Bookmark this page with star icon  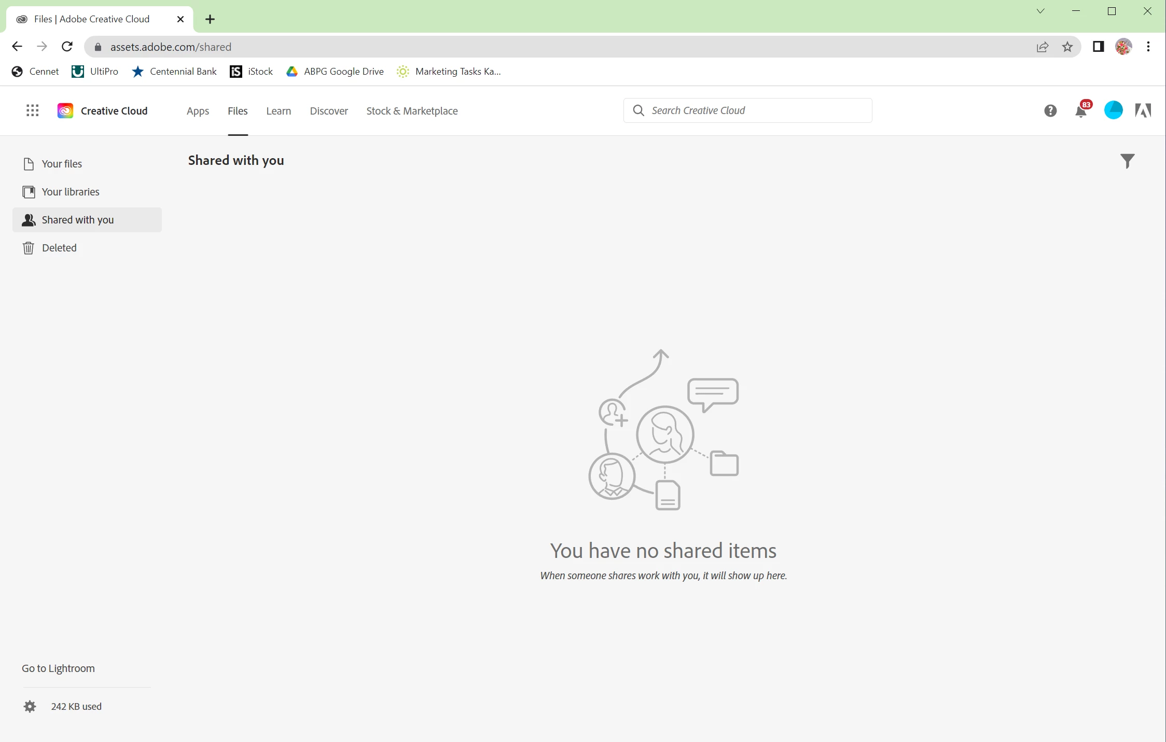click(1067, 47)
